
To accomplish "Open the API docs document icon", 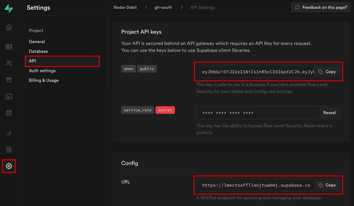I will [x=9, y=149].
